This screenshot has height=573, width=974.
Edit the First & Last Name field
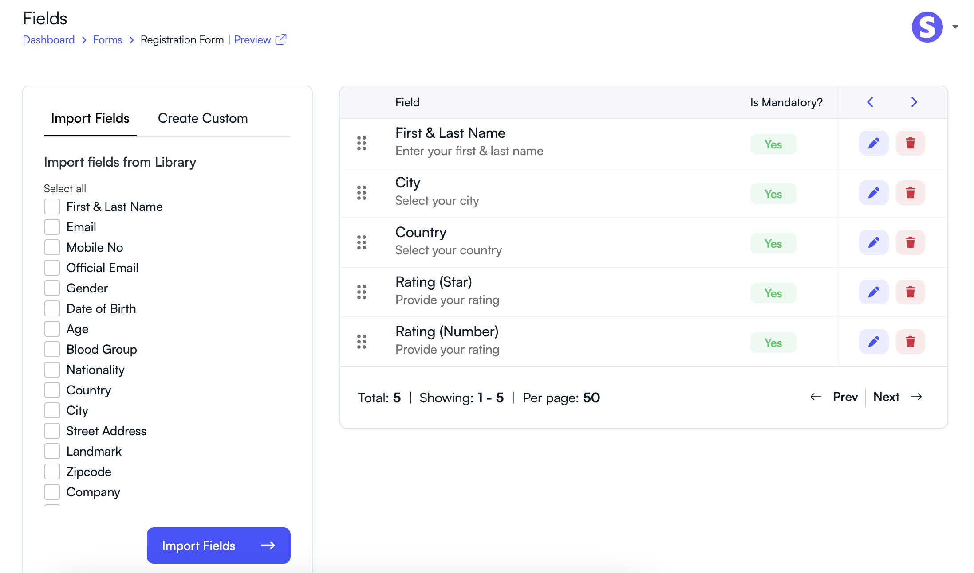click(x=873, y=143)
